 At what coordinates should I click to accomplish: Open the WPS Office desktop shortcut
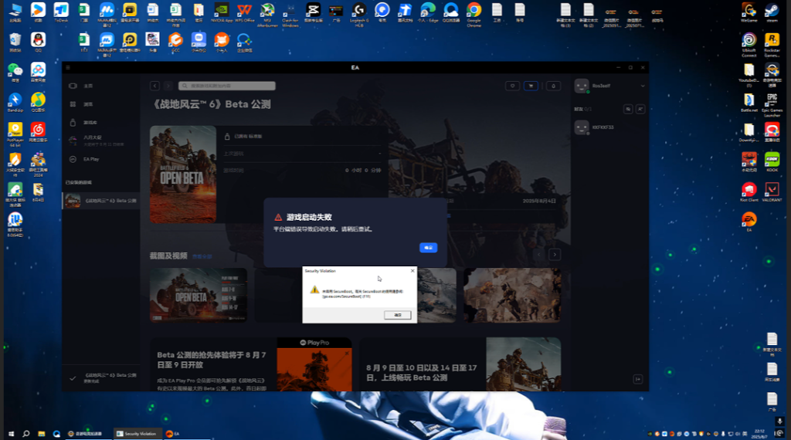point(245,12)
